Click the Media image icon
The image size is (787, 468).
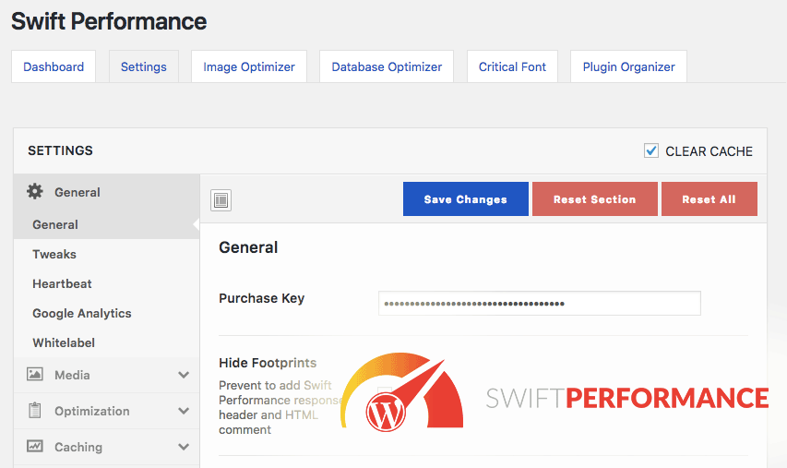(x=35, y=375)
